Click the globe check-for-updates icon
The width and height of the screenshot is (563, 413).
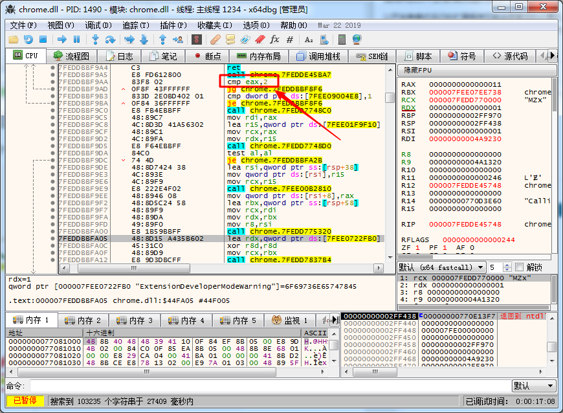(x=357, y=39)
